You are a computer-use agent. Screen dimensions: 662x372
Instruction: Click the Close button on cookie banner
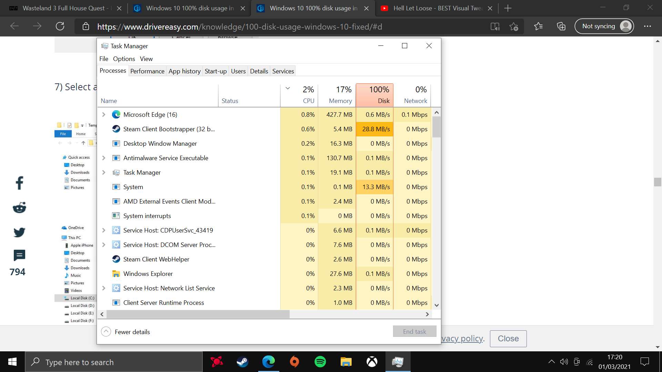[x=508, y=339]
